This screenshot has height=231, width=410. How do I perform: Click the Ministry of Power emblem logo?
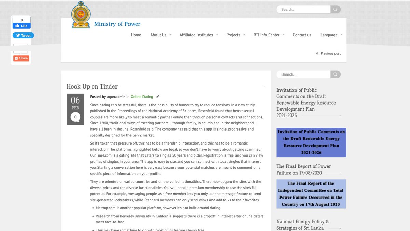click(81, 15)
